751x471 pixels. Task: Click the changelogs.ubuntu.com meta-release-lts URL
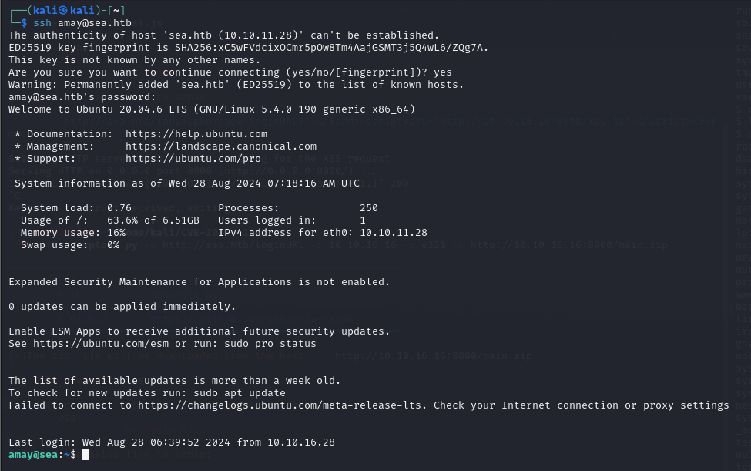[282, 405]
